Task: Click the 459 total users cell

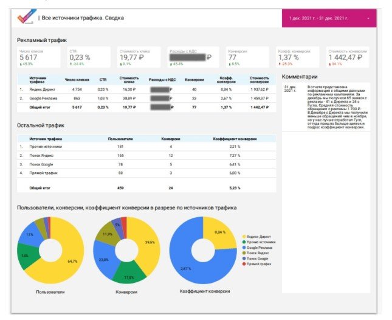Action: click(120, 188)
